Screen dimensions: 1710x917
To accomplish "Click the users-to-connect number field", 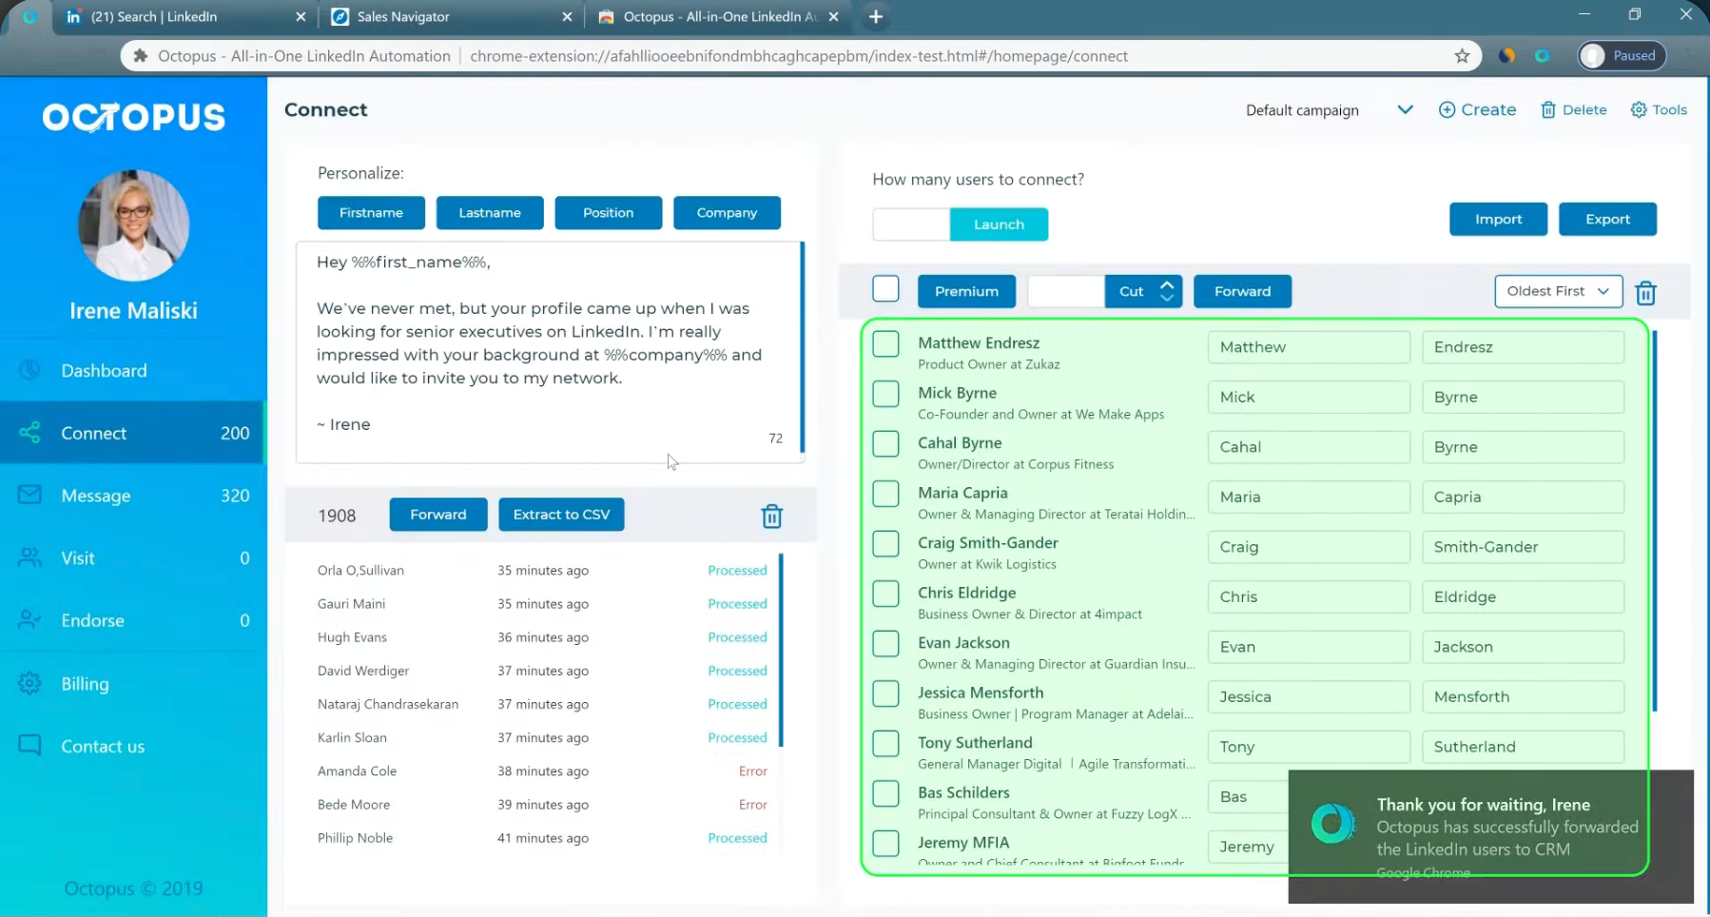I will click(911, 224).
